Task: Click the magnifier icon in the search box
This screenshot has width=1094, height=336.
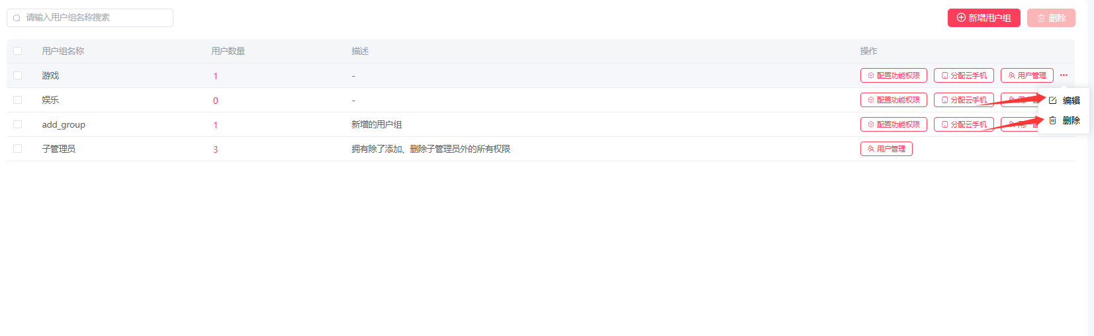Action: pyautogui.click(x=17, y=18)
